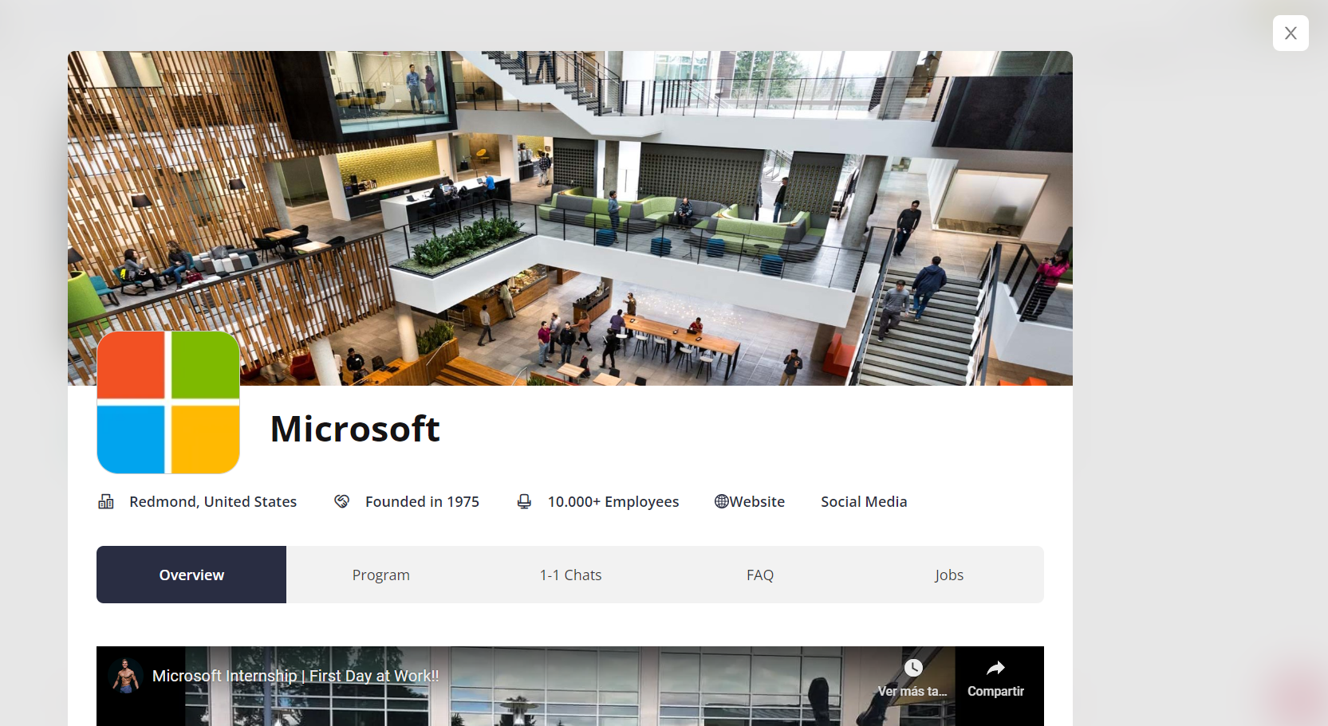Switch to the Program tab
The width and height of the screenshot is (1328, 726).
[380, 575]
